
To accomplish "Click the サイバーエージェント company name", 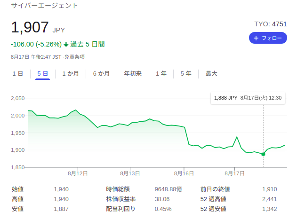I will point(45,6).
